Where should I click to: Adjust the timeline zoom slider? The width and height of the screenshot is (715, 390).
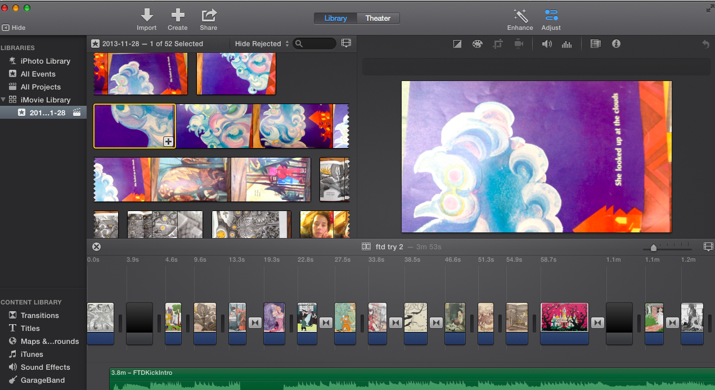[653, 247]
